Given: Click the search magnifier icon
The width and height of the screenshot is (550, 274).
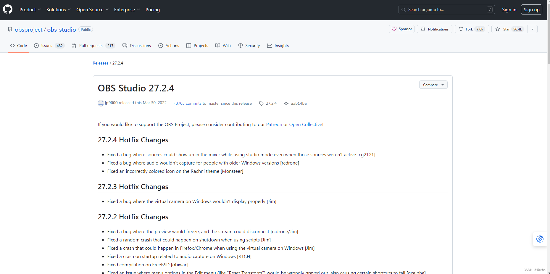Looking at the screenshot, I should pyautogui.click(x=403, y=10).
